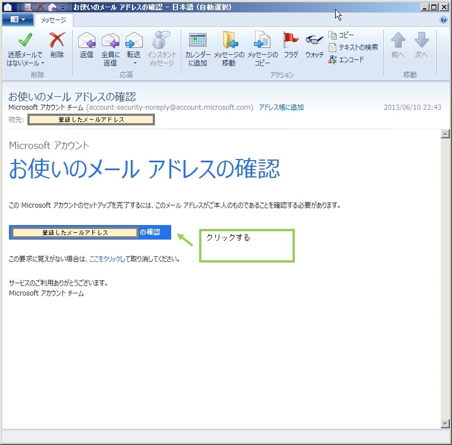Click the sentence starting 'この Microsoft アカウントのセットアップ'
Screen dimensions: 452x445
(x=175, y=205)
